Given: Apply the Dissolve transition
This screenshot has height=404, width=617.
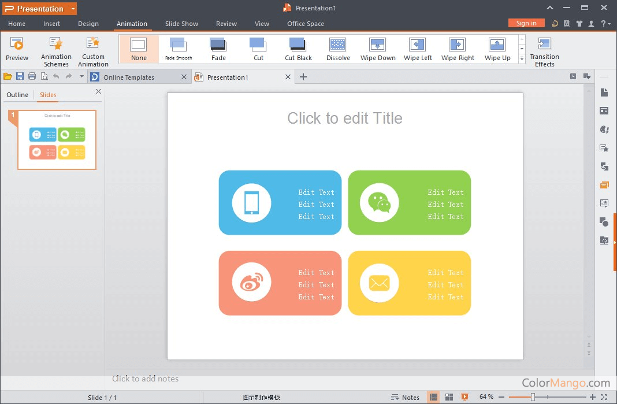Looking at the screenshot, I should click(338, 50).
